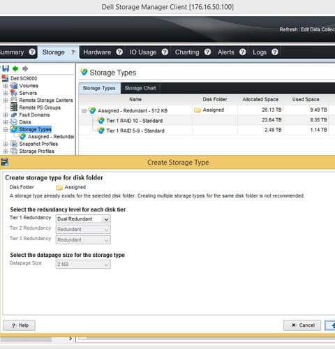Click icon of Assigned - Redundant - 512 KB row
This screenshot has height=349, width=335.
click(92, 110)
